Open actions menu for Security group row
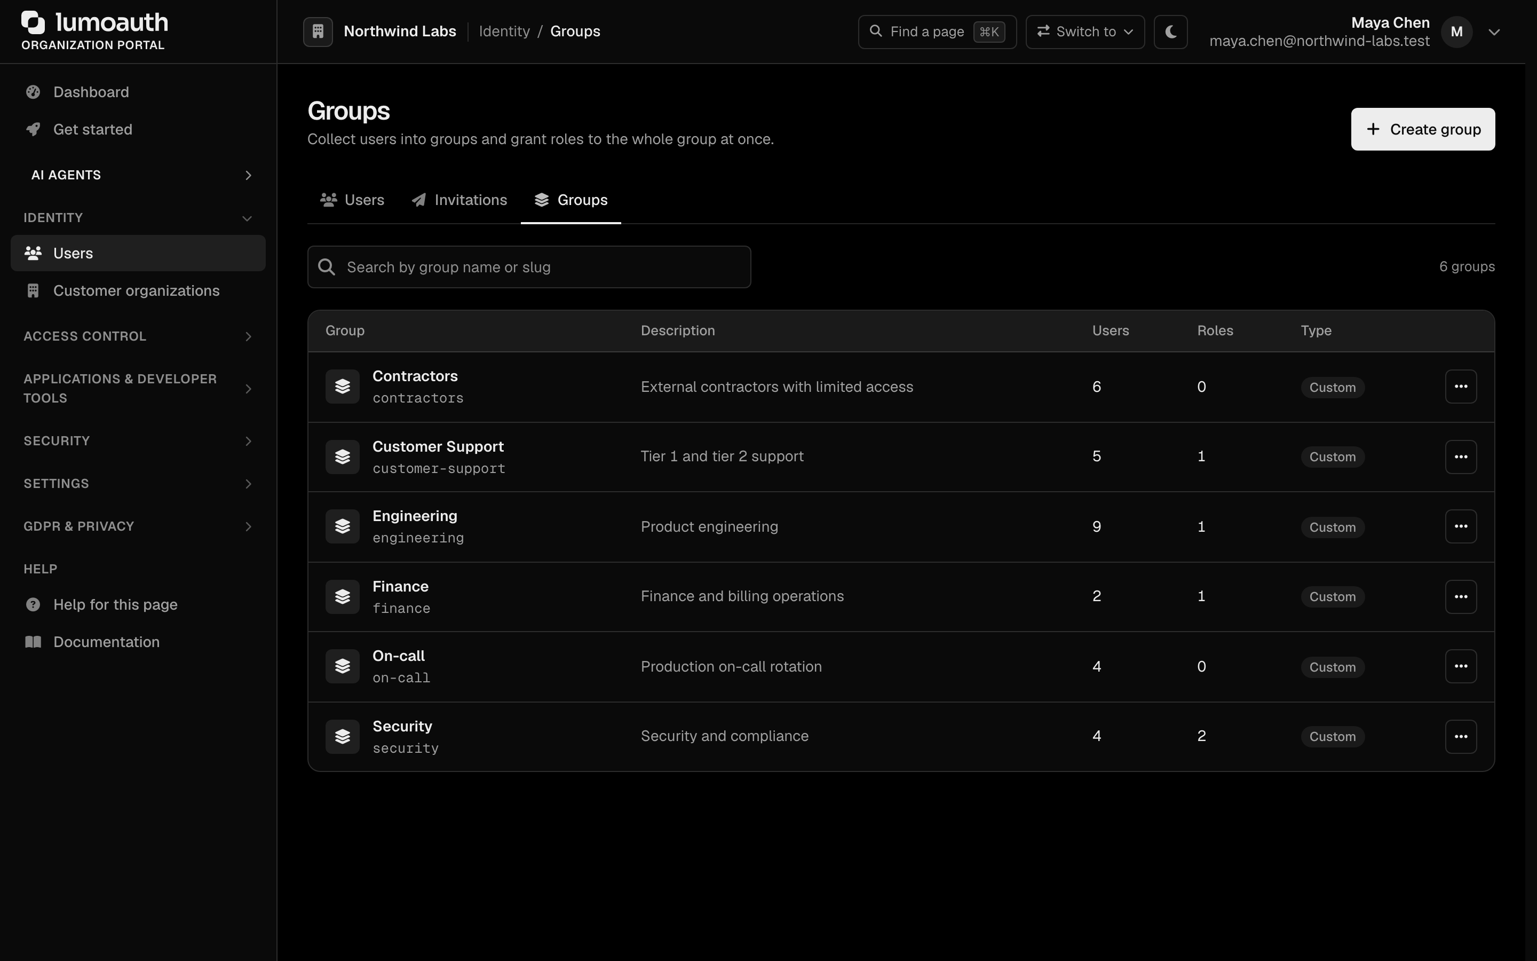Screen dimensions: 1537x961 click(x=1461, y=737)
